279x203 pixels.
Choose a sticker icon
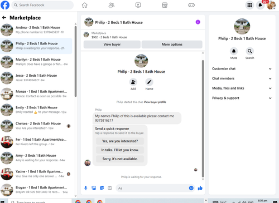tap(102, 188)
